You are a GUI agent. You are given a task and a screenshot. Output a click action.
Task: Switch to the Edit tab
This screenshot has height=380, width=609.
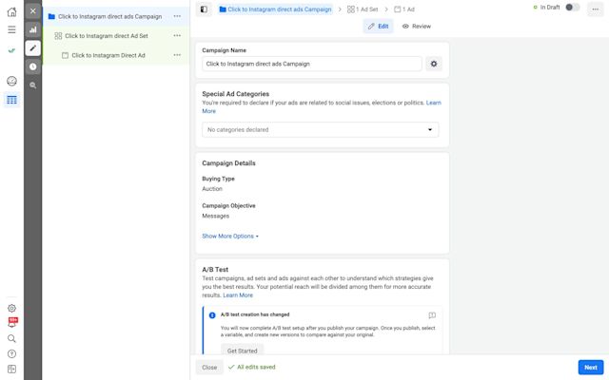coord(378,26)
